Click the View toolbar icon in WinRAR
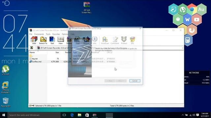 point(61,40)
